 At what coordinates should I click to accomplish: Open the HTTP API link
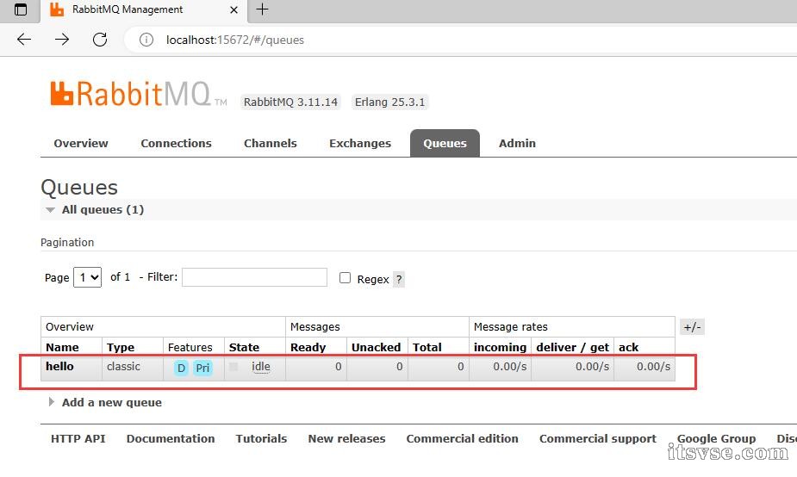[78, 438]
